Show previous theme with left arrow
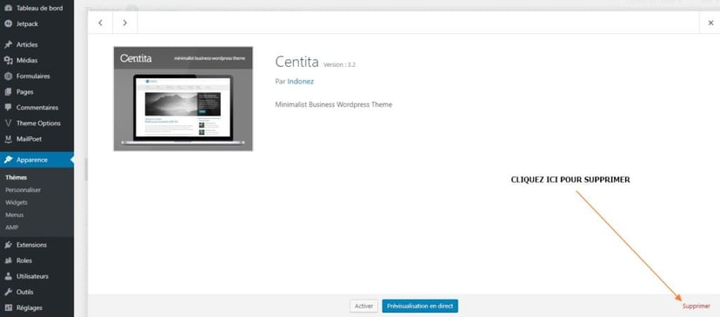Screen dimensions: 720x317 click(x=100, y=23)
